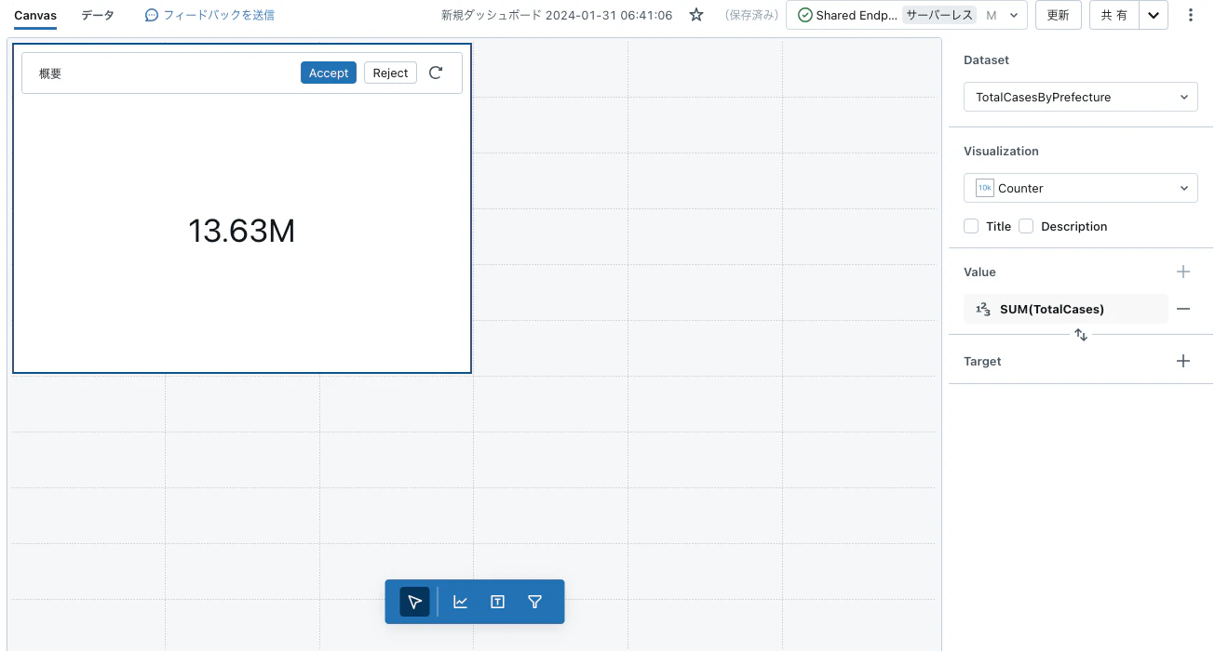Swap Value and Target fields
This screenshot has width=1215, height=651.
[x=1081, y=335]
